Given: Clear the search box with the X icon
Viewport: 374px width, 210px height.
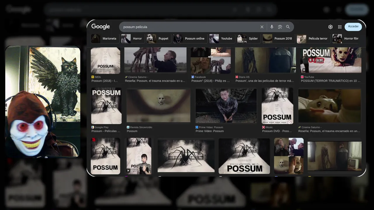Looking at the screenshot, I should tap(262, 27).
